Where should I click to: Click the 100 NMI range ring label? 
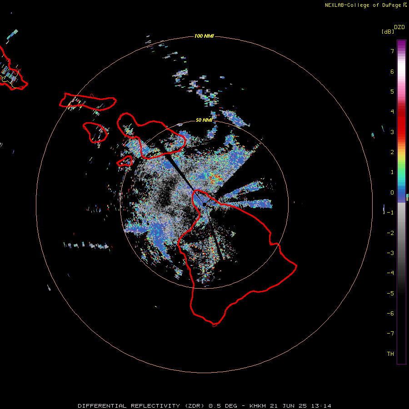point(204,36)
